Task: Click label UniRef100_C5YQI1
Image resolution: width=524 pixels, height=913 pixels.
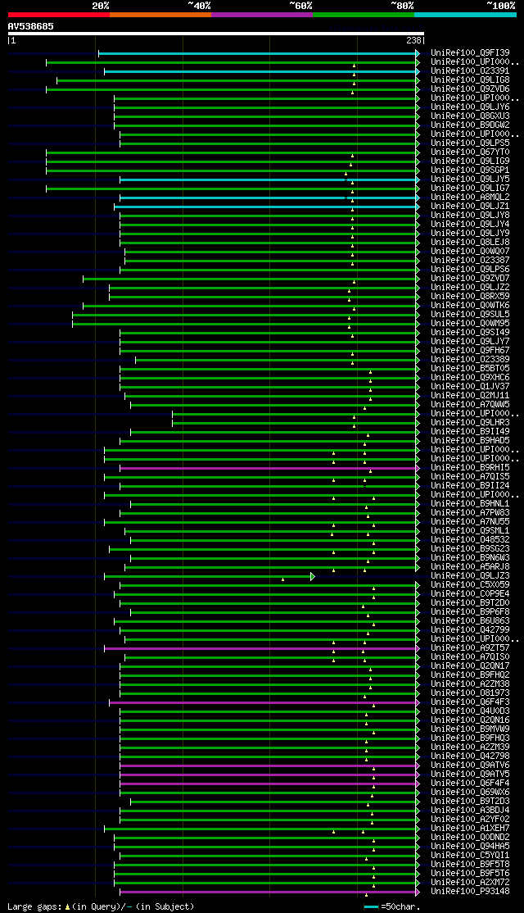Action: tap(470, 856)
